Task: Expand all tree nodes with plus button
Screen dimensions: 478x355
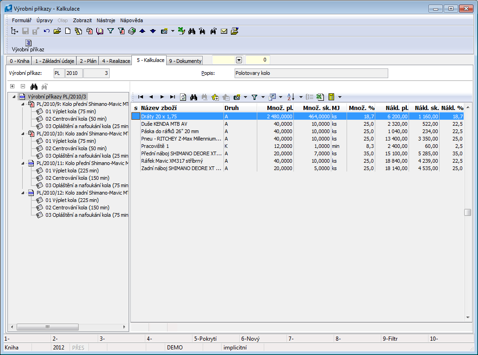Action: click(x=12, y=86)
